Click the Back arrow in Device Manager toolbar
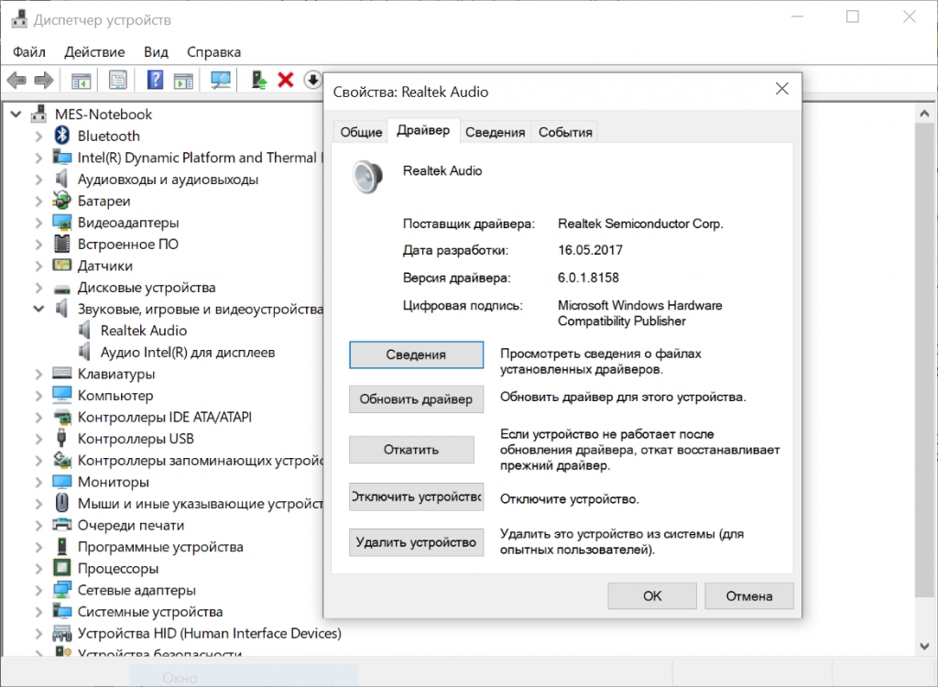The height and width of the screenshot is (687, 938). (16, 80)
